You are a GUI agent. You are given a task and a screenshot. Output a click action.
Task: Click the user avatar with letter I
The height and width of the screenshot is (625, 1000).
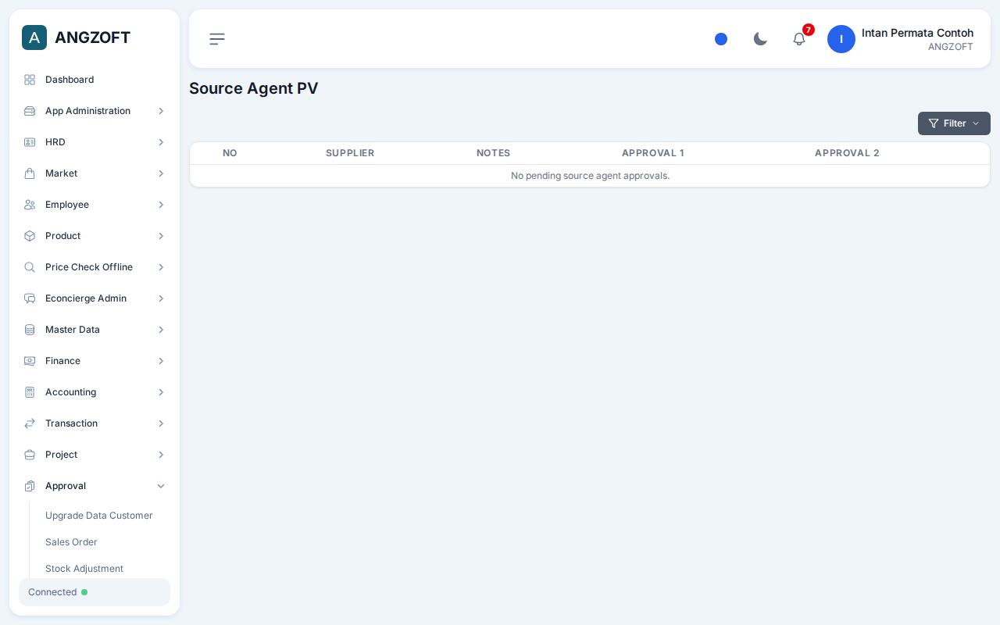pos(841,39)
